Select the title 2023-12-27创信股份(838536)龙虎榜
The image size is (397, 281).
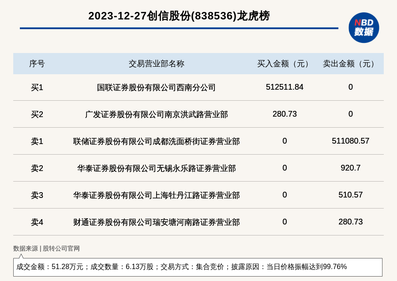pos(179,16)
